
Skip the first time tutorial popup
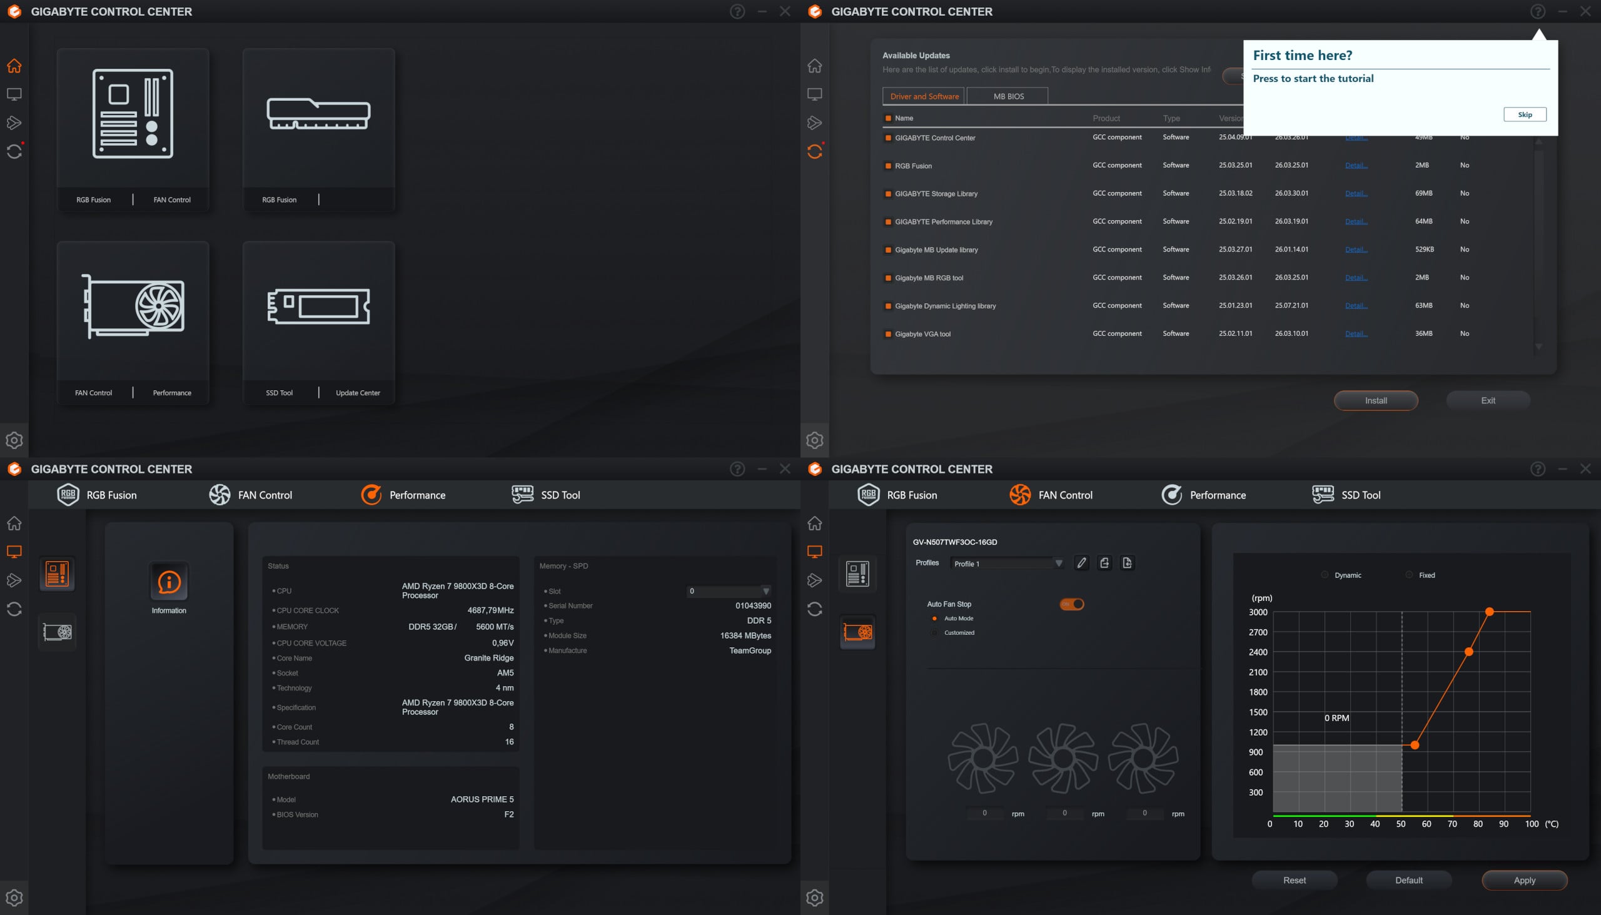[x=1524, y=114]
